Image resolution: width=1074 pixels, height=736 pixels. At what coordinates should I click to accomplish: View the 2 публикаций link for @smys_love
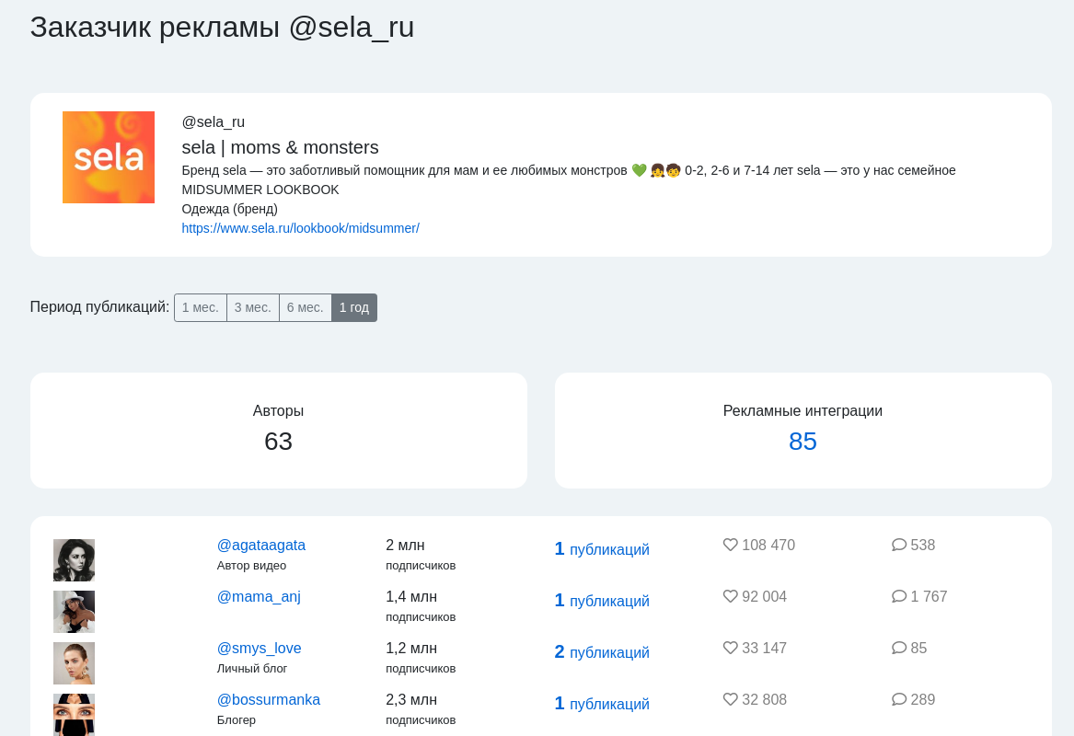tap(601, 651)
